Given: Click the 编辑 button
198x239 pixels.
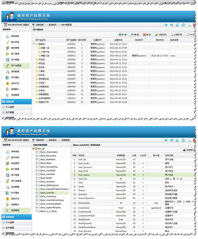Looking at the screenshot, I should 135,35.
